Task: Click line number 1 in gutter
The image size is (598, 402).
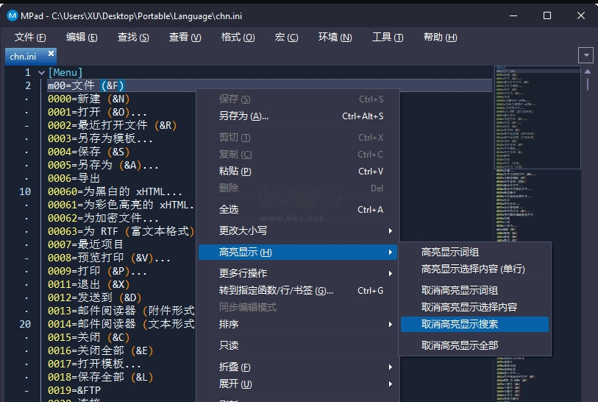Action: pos(27,72)
